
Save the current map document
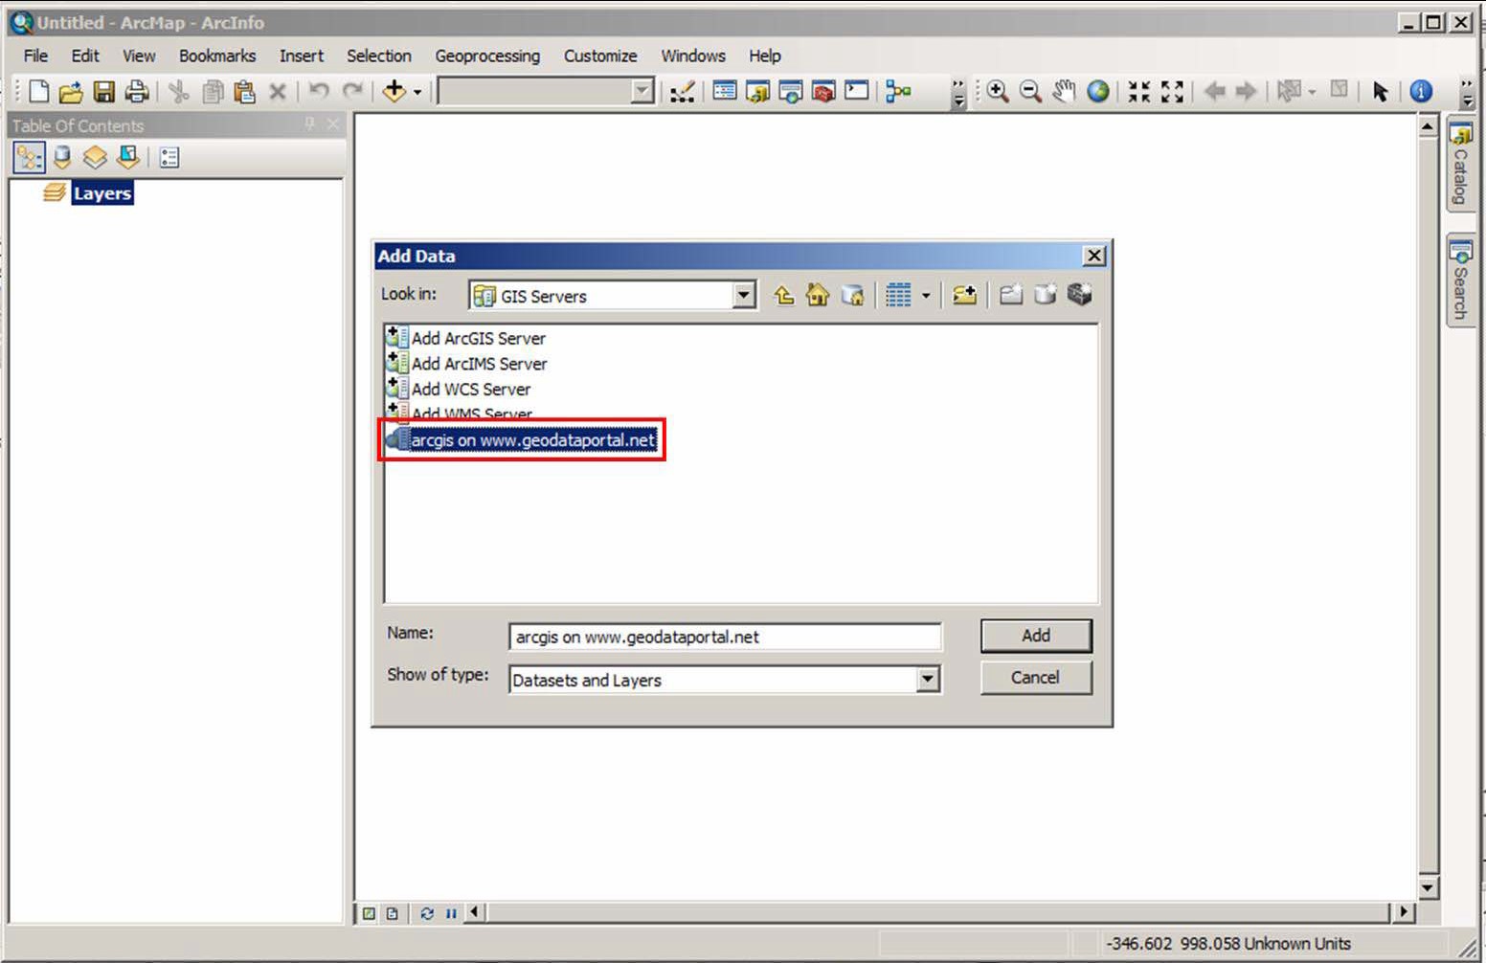(103, 92)
